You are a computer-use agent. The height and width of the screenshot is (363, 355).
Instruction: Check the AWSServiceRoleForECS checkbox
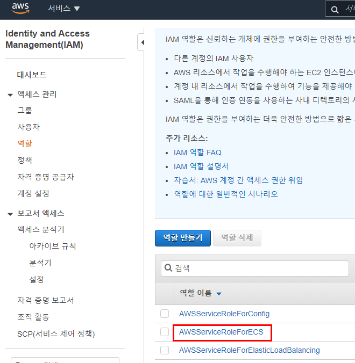coord(165,332)
